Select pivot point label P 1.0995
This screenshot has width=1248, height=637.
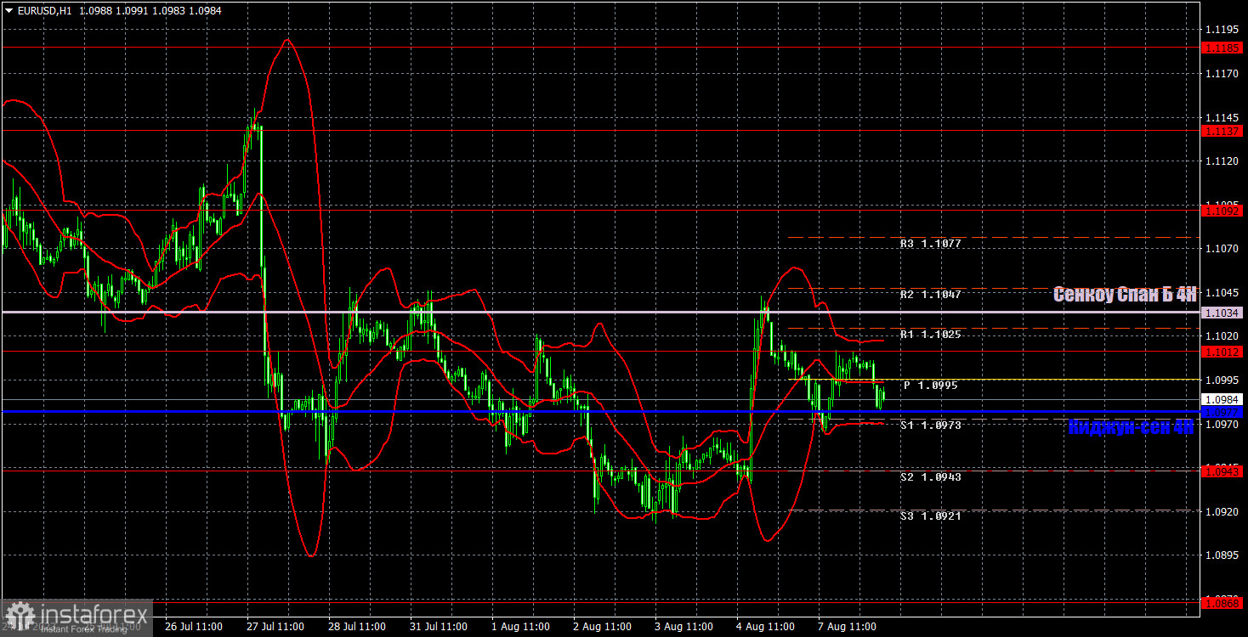(x=931, y=386)
